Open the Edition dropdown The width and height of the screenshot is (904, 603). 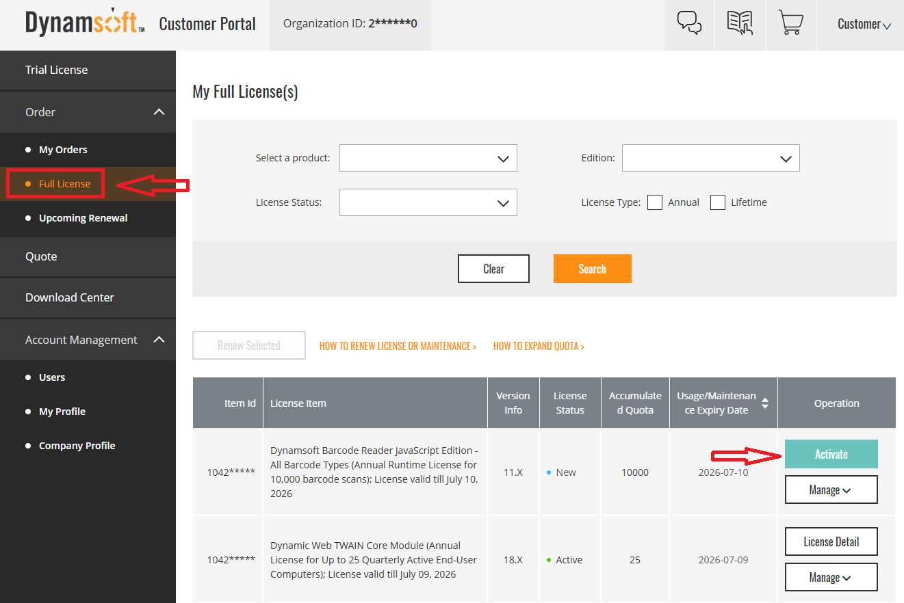(710, 158)
